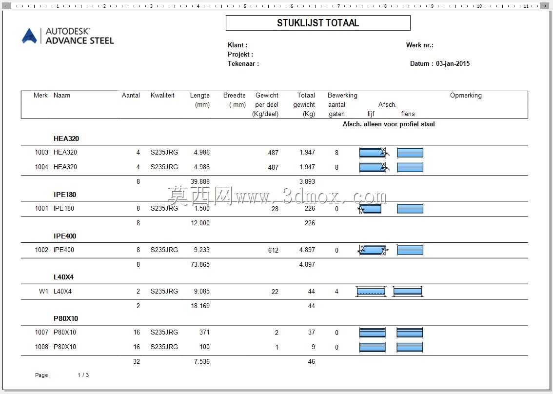Viewport: 553px width, 394px height.
Task: Select mark W1
Action: pos(43,292)
